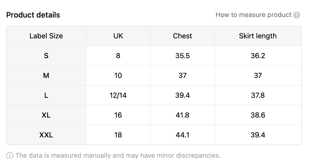
Task: Click the skirt length 38.6 cell
Action: pos(258,115)
